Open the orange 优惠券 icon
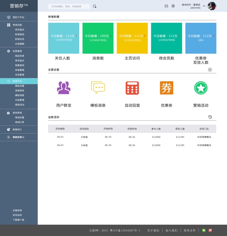Image resolution: width=227 pixels, height=236 pixels. (x=166, y=88)
